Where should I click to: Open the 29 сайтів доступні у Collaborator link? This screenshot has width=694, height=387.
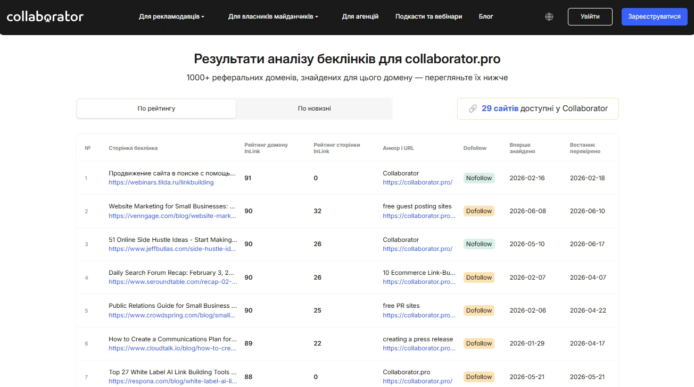(538, 108)
